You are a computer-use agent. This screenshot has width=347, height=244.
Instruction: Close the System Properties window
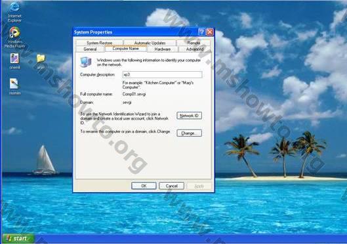coord(210,32)
